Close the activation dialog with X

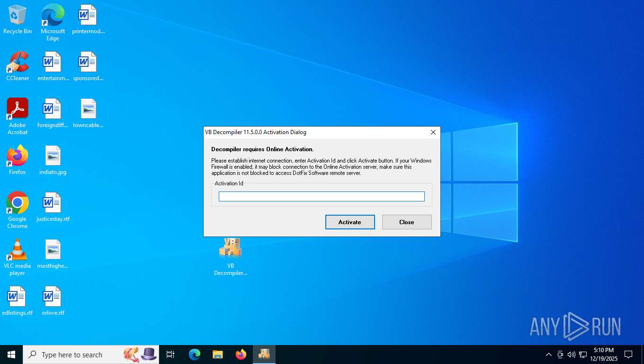(433, 132)
